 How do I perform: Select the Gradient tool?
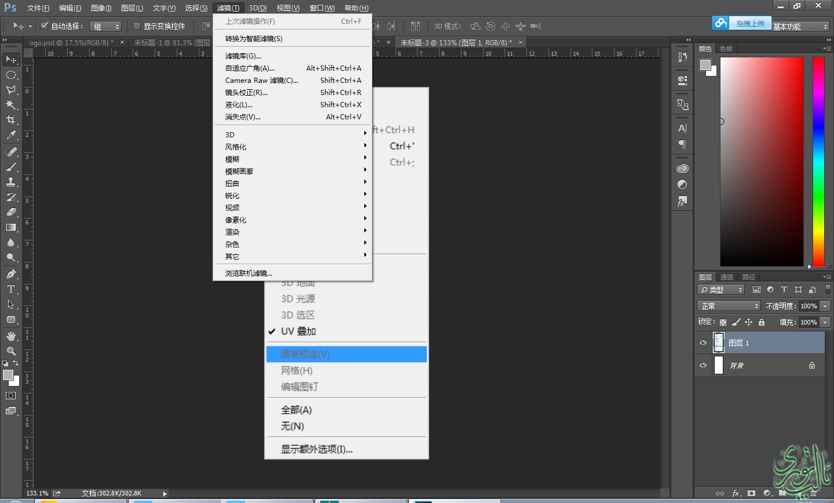[11, 227]
